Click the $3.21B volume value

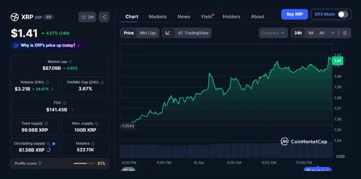pyautogui.click(x=22, y=89)
